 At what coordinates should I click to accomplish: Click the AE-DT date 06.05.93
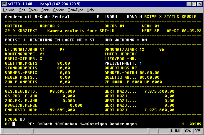192,31
